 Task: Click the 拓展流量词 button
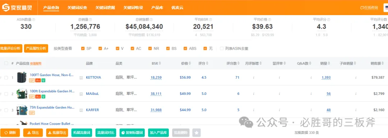coord(82,133)
